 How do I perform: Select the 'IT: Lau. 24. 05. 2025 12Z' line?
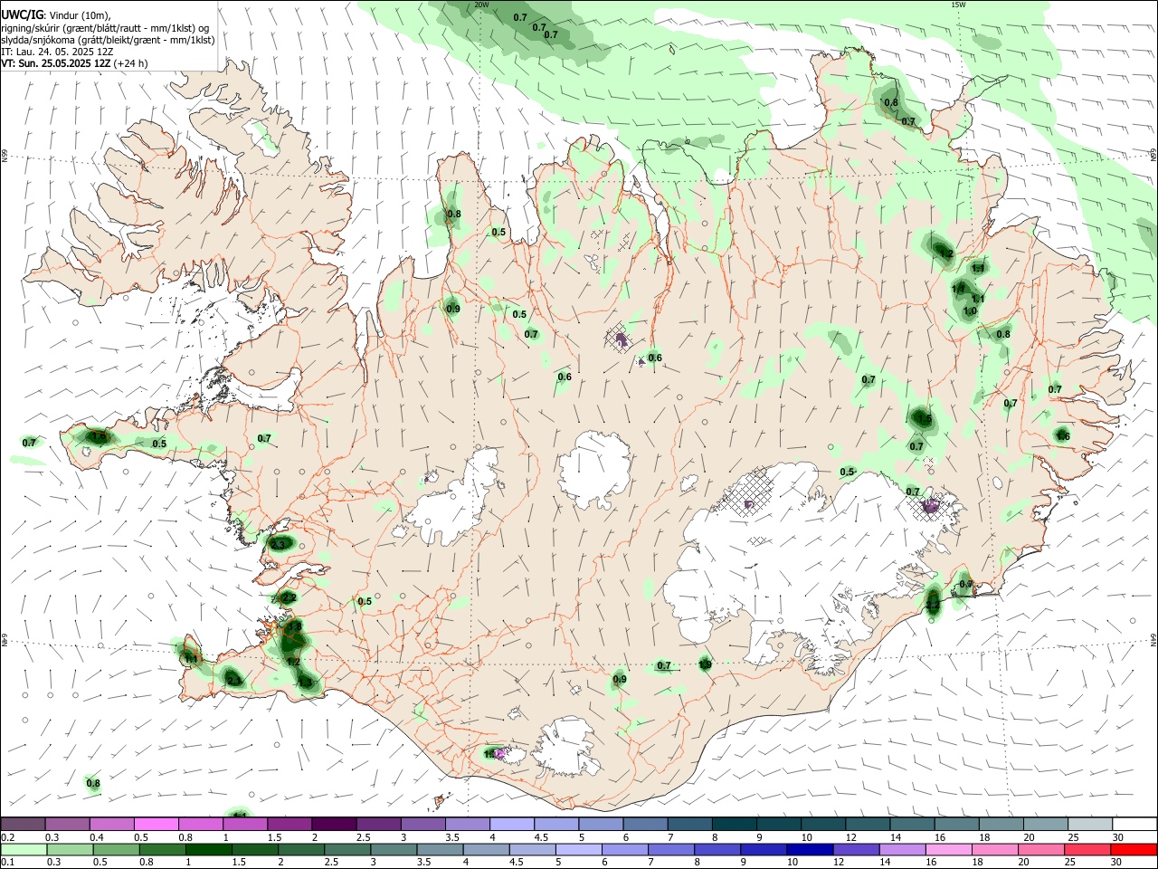(x=57, y=52)
